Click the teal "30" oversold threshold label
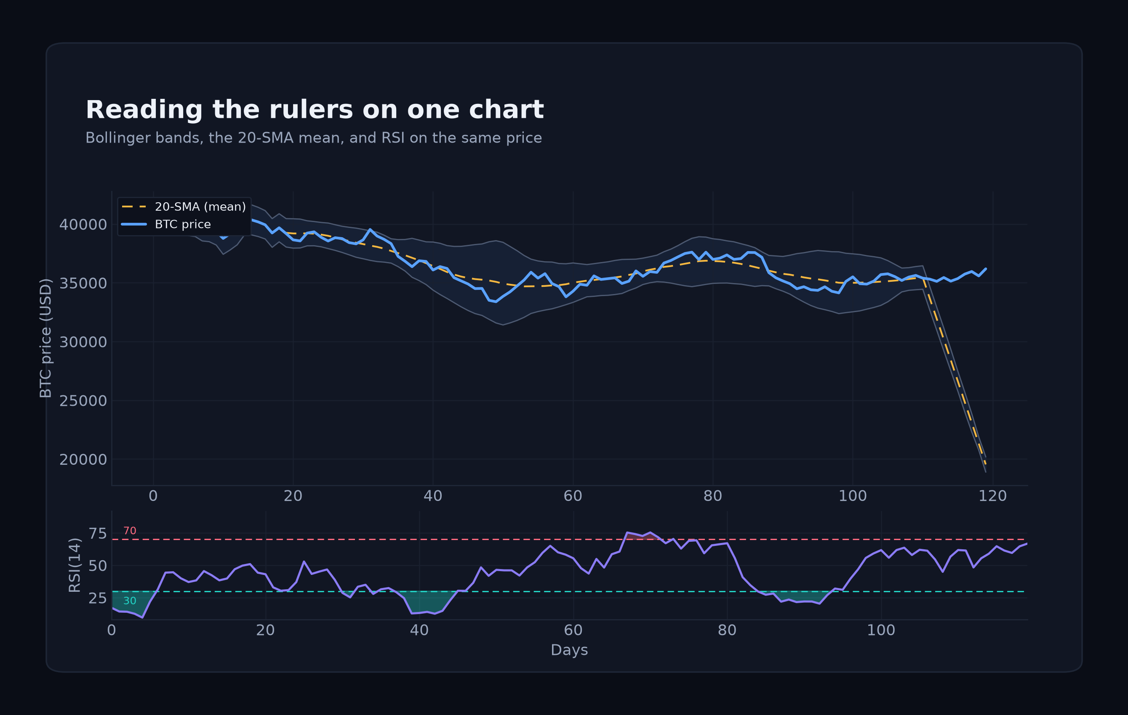The image size is (1128, 715). coord(130,601)
